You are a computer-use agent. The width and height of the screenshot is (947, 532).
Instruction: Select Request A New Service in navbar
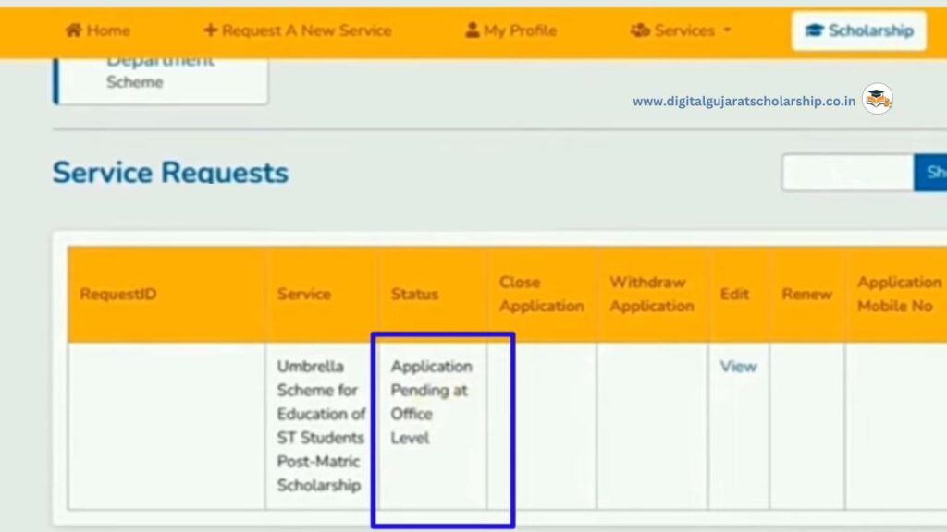[x=296, y=30]
